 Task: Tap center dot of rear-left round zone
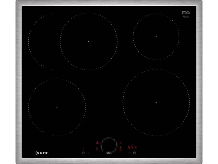click(x=89, y=41)
